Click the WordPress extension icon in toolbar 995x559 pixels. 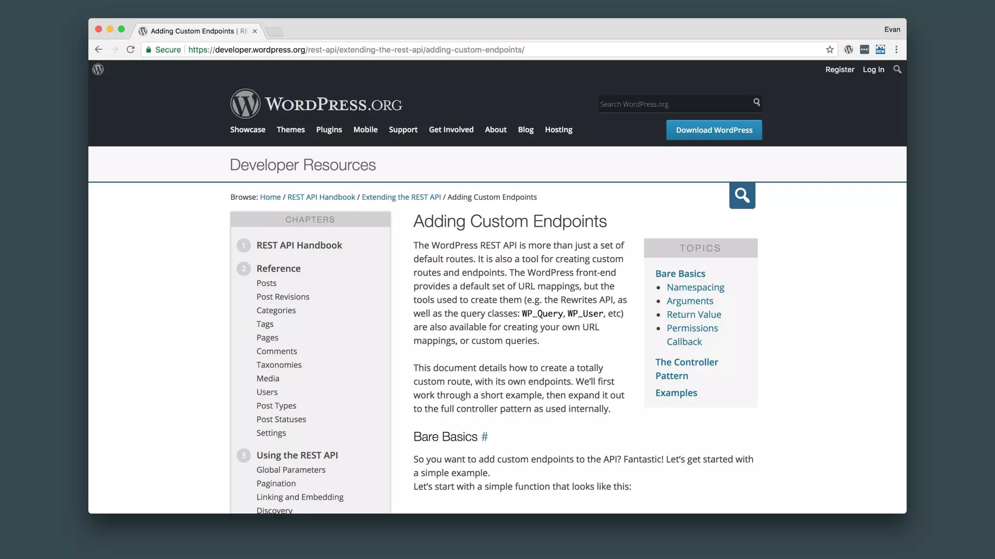pyautogui.click(x=848, y=49)
